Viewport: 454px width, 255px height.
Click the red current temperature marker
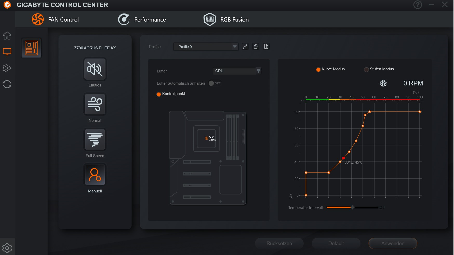pos(343,158)
